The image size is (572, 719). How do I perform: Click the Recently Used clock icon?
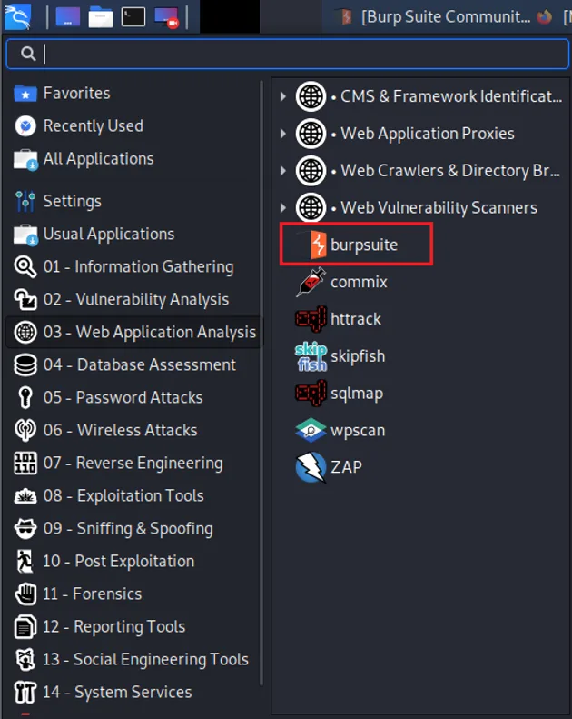25,126
